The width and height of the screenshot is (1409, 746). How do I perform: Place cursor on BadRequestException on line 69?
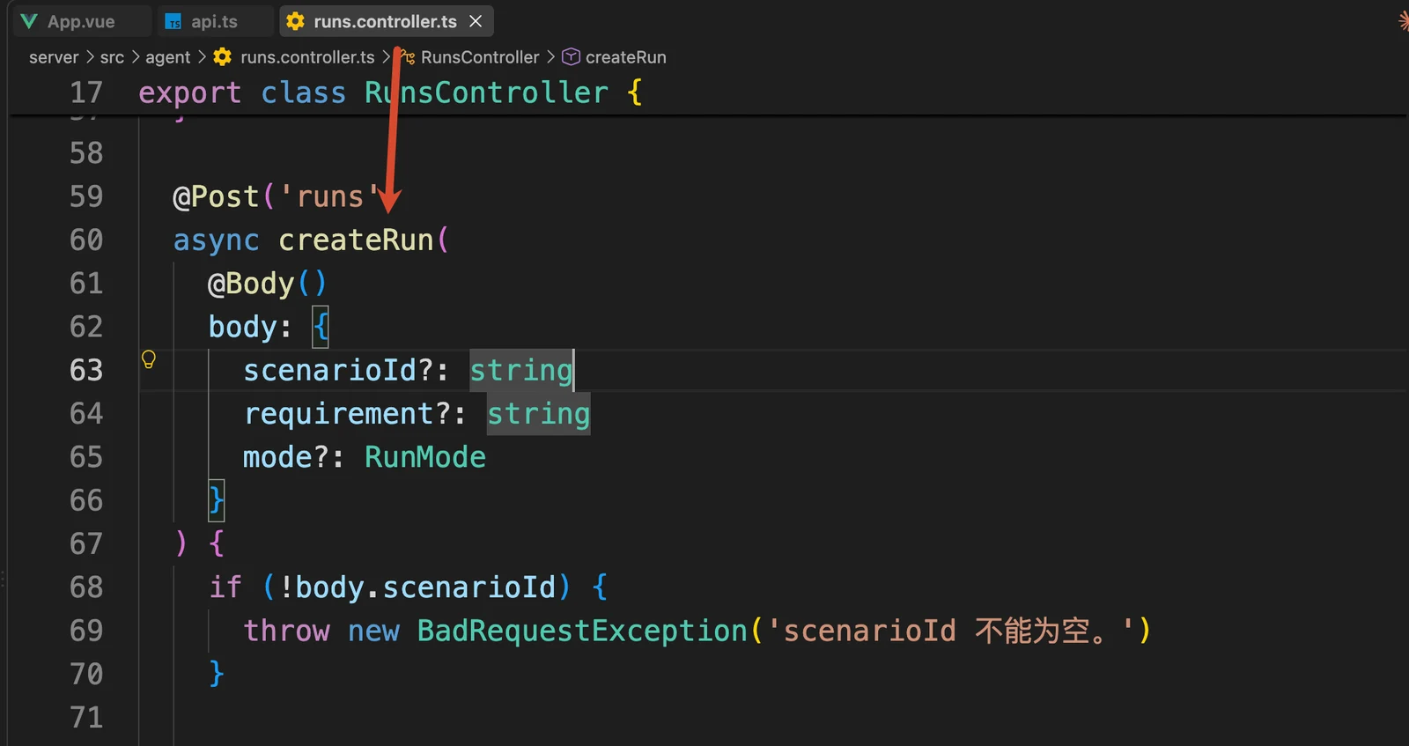tap(582, 631)
